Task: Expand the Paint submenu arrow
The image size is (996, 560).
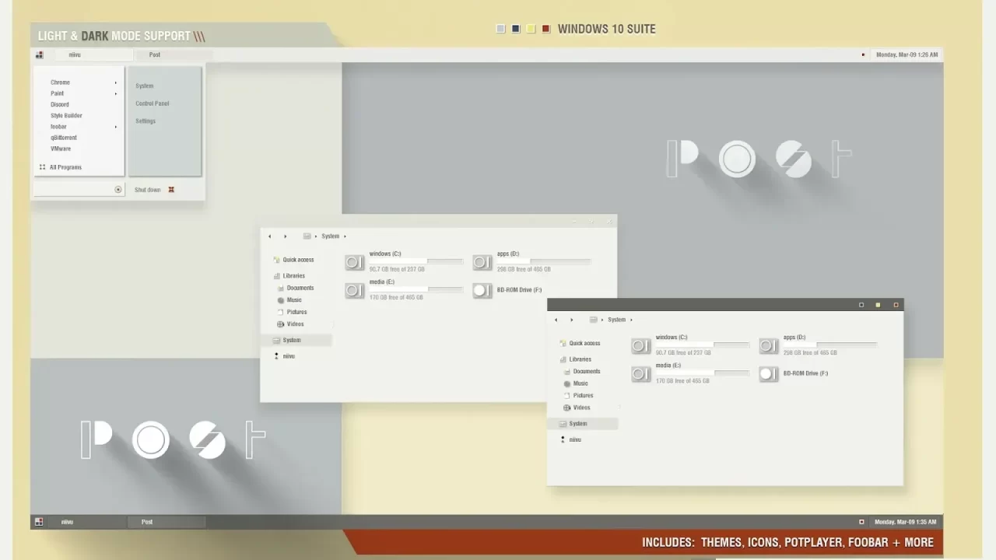Action: (116, 93)
